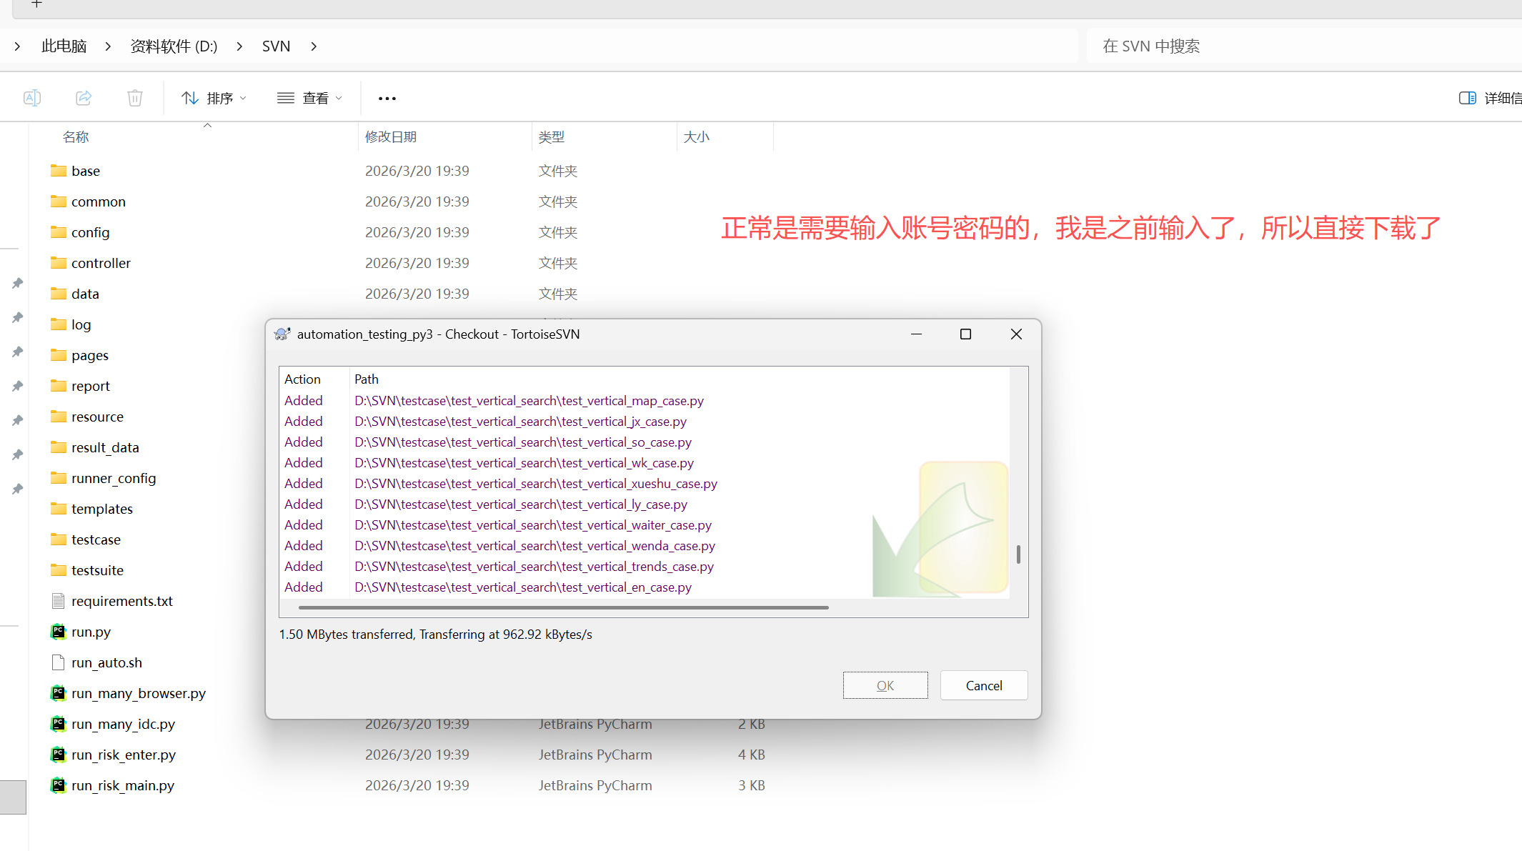Viewport: 1522px width, 851px height.
Task: Click the requirements.txt file icon
Action: tap(59, 601)
